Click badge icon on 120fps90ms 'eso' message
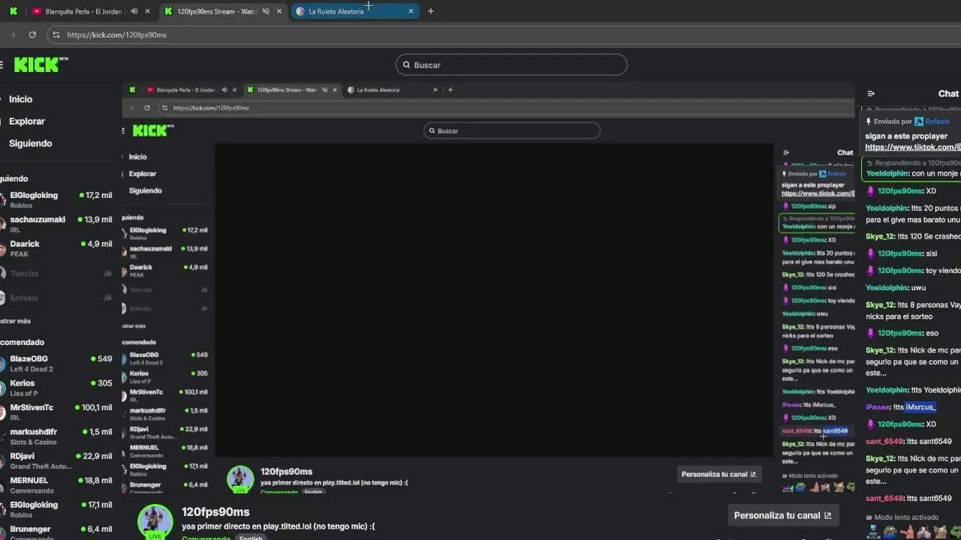 tap(871, 333)
